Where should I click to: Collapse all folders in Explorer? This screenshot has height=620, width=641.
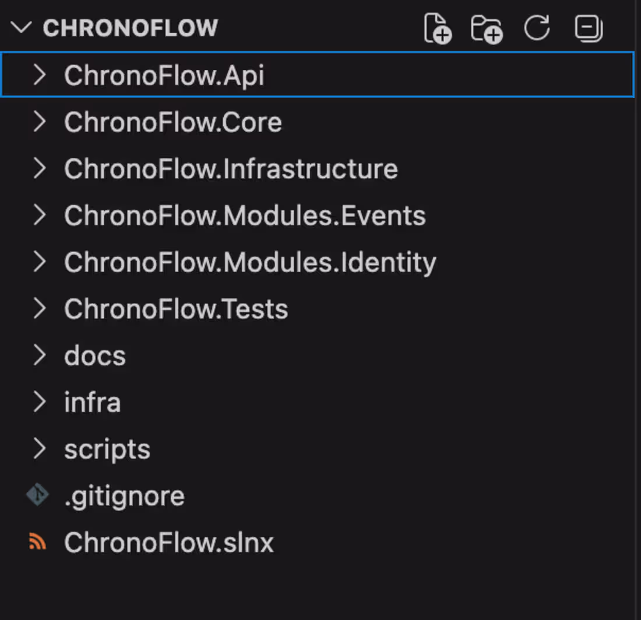(x=588, y=28)
